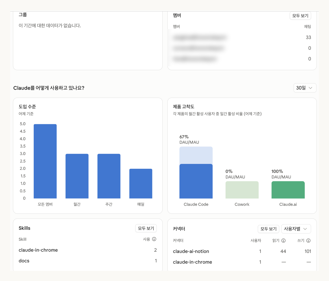329x281 pixels.
Task: Click usage count 2 for claude-in-chrome skill
Action: 155,250
